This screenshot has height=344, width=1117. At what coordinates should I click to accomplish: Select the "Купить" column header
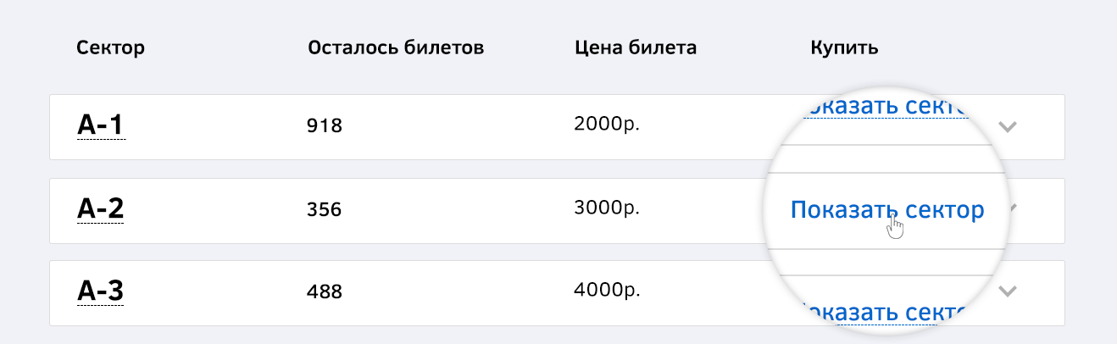click(x=844, y=47)
